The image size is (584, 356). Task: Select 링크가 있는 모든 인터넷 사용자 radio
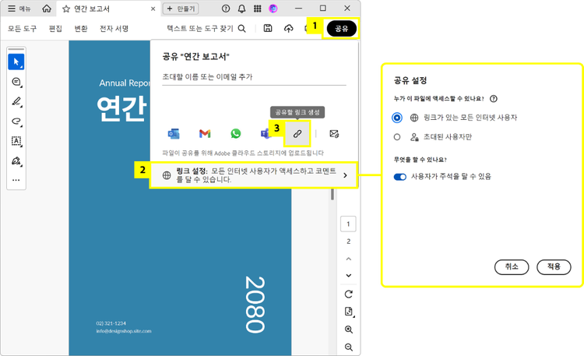point(397,118)
